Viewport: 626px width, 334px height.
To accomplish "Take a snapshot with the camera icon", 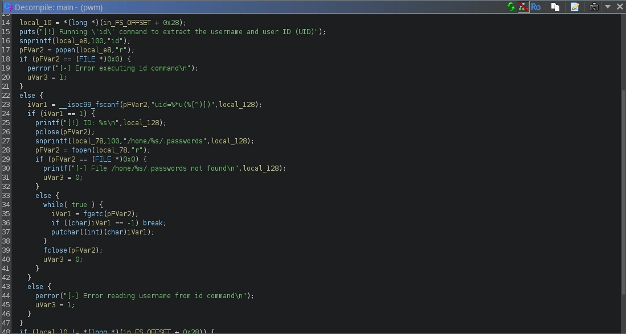I will coord(594,7).
